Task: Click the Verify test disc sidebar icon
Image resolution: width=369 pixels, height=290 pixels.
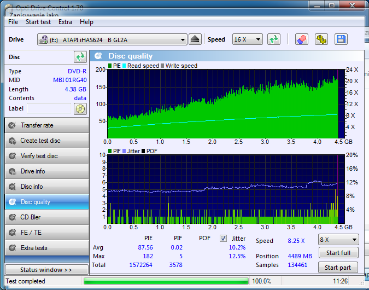Action: [x=12, y=156]
